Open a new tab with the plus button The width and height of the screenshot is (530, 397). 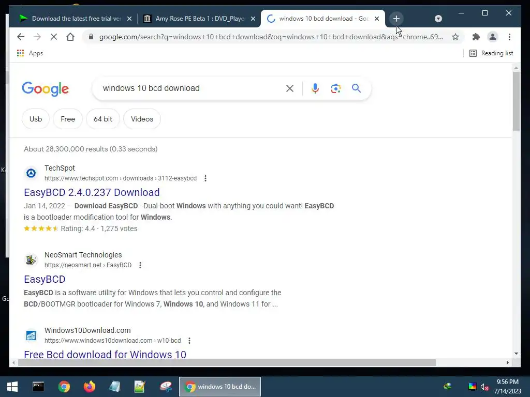point(396,19)
